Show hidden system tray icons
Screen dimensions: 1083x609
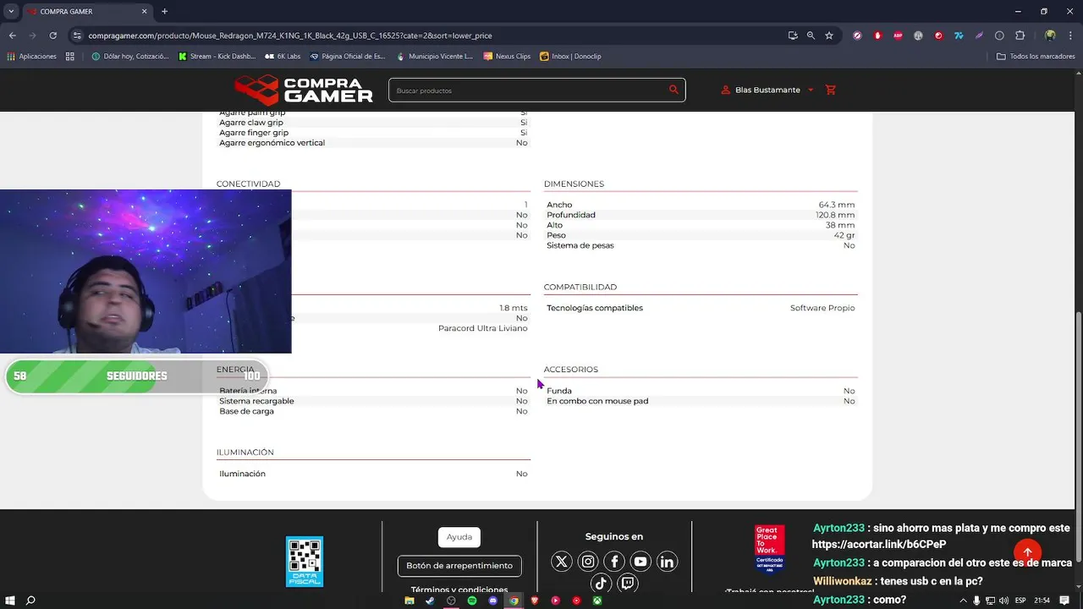[x=964, y=601]
